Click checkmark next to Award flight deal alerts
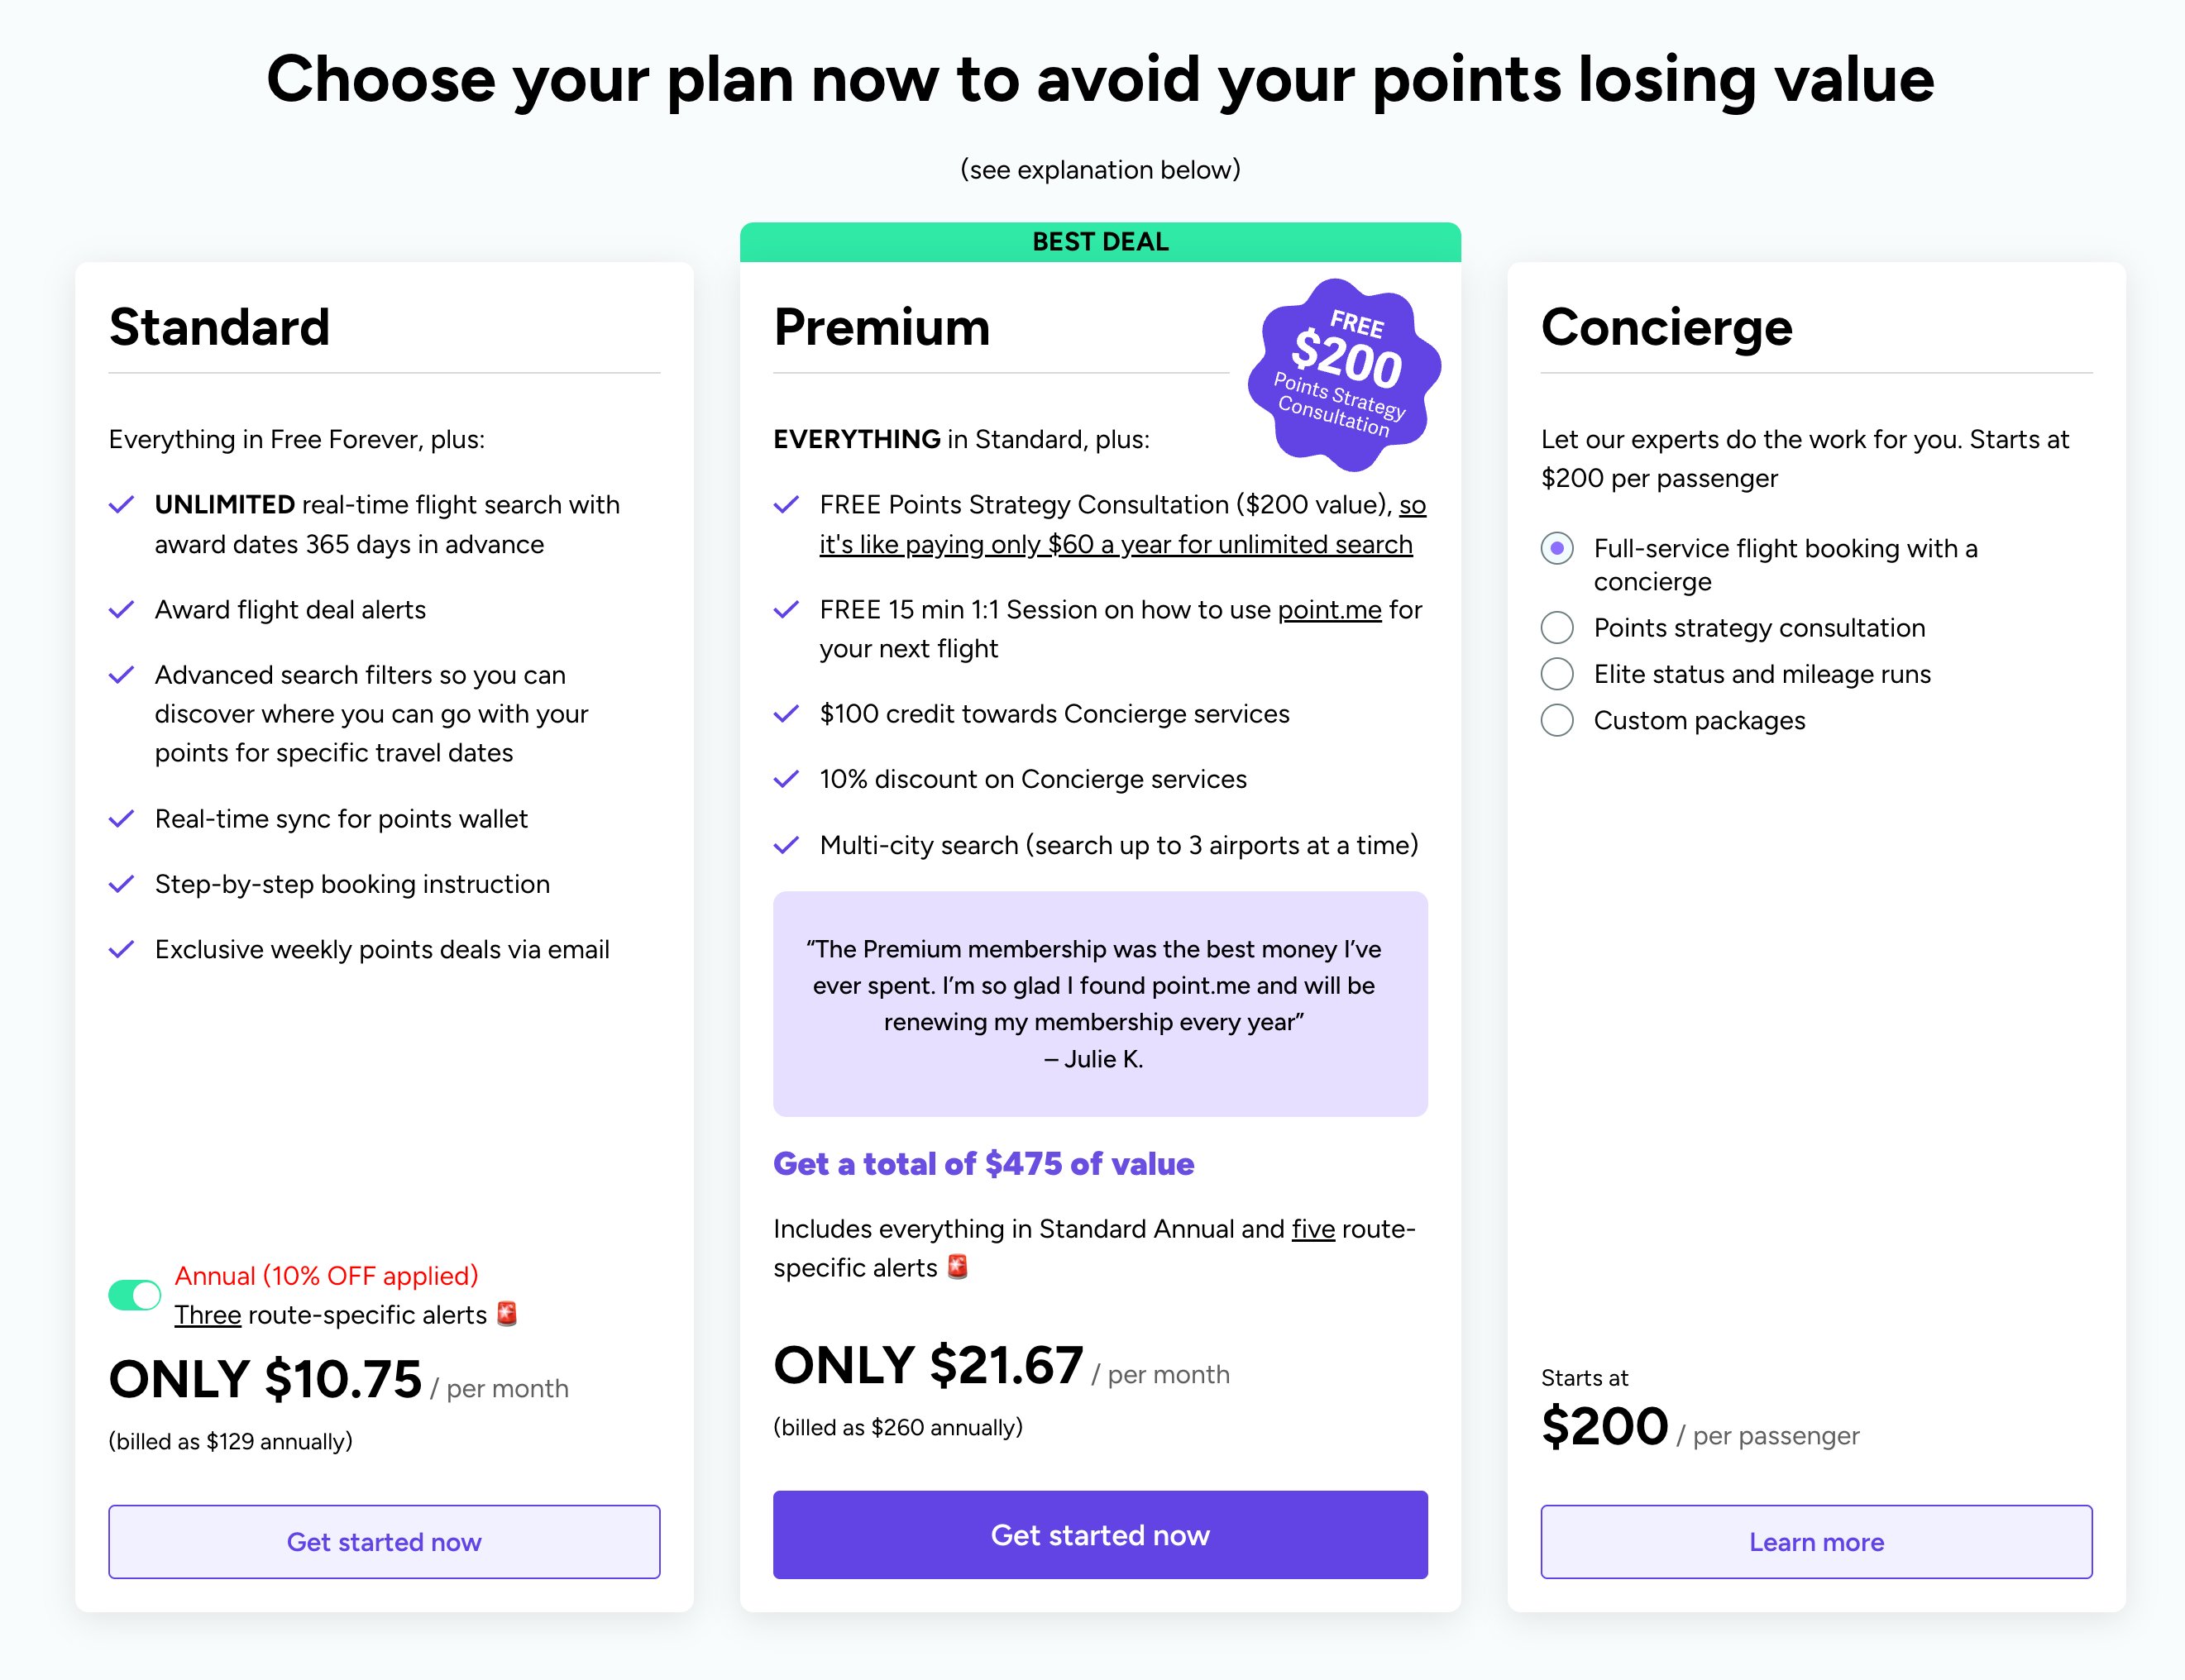 121,610
